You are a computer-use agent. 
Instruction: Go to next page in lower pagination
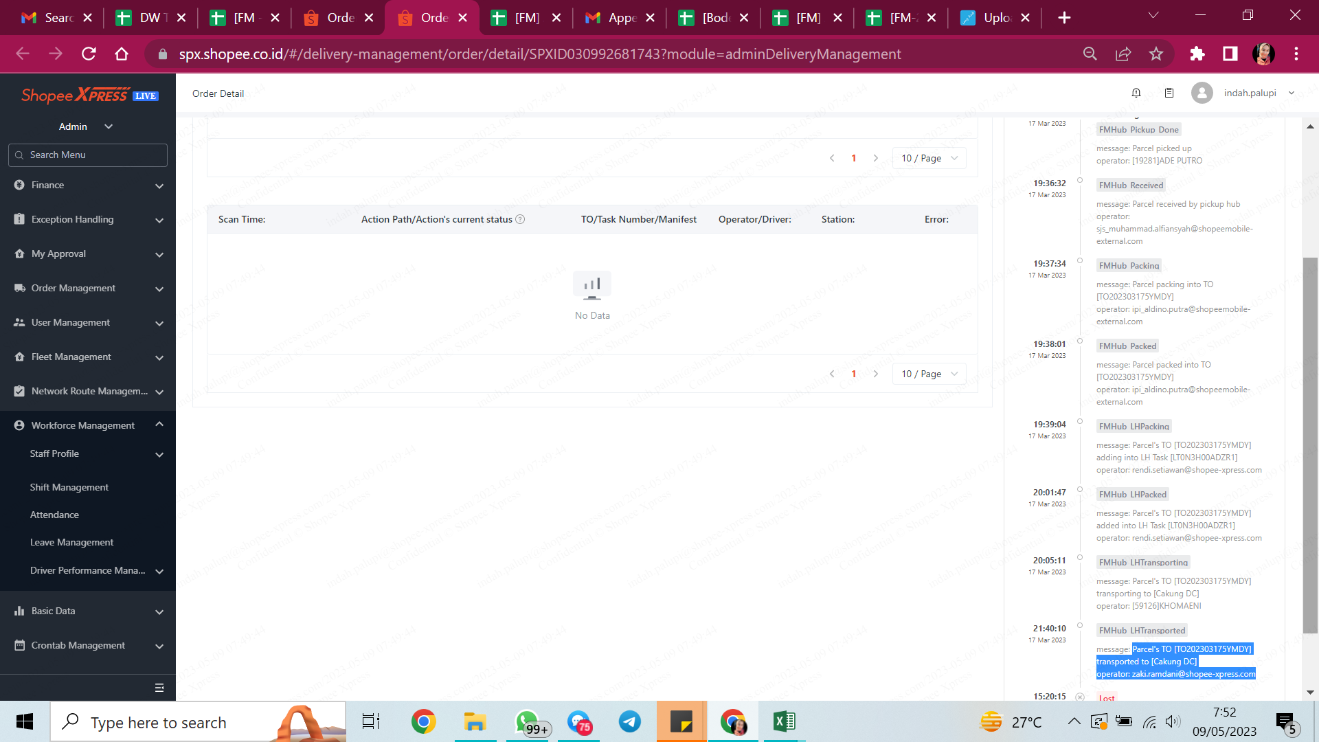tap(875, 374)
